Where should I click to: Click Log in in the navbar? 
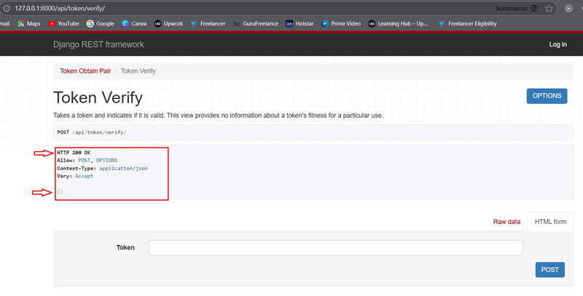click(x=557, y=44)
